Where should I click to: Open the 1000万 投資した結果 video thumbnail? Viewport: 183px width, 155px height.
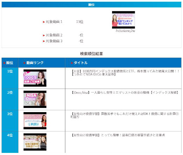[35, 78]
